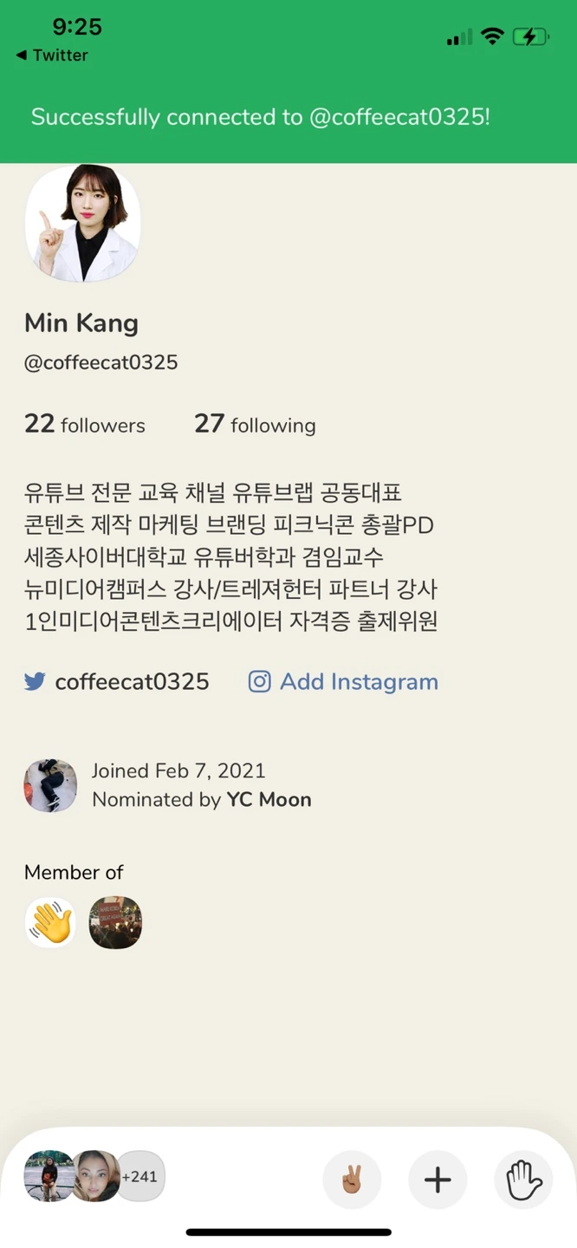Tap the Wi-Fi status icon
This screenshot has height=1248, width=577.
pyautogui.click(x=493, y=36)
